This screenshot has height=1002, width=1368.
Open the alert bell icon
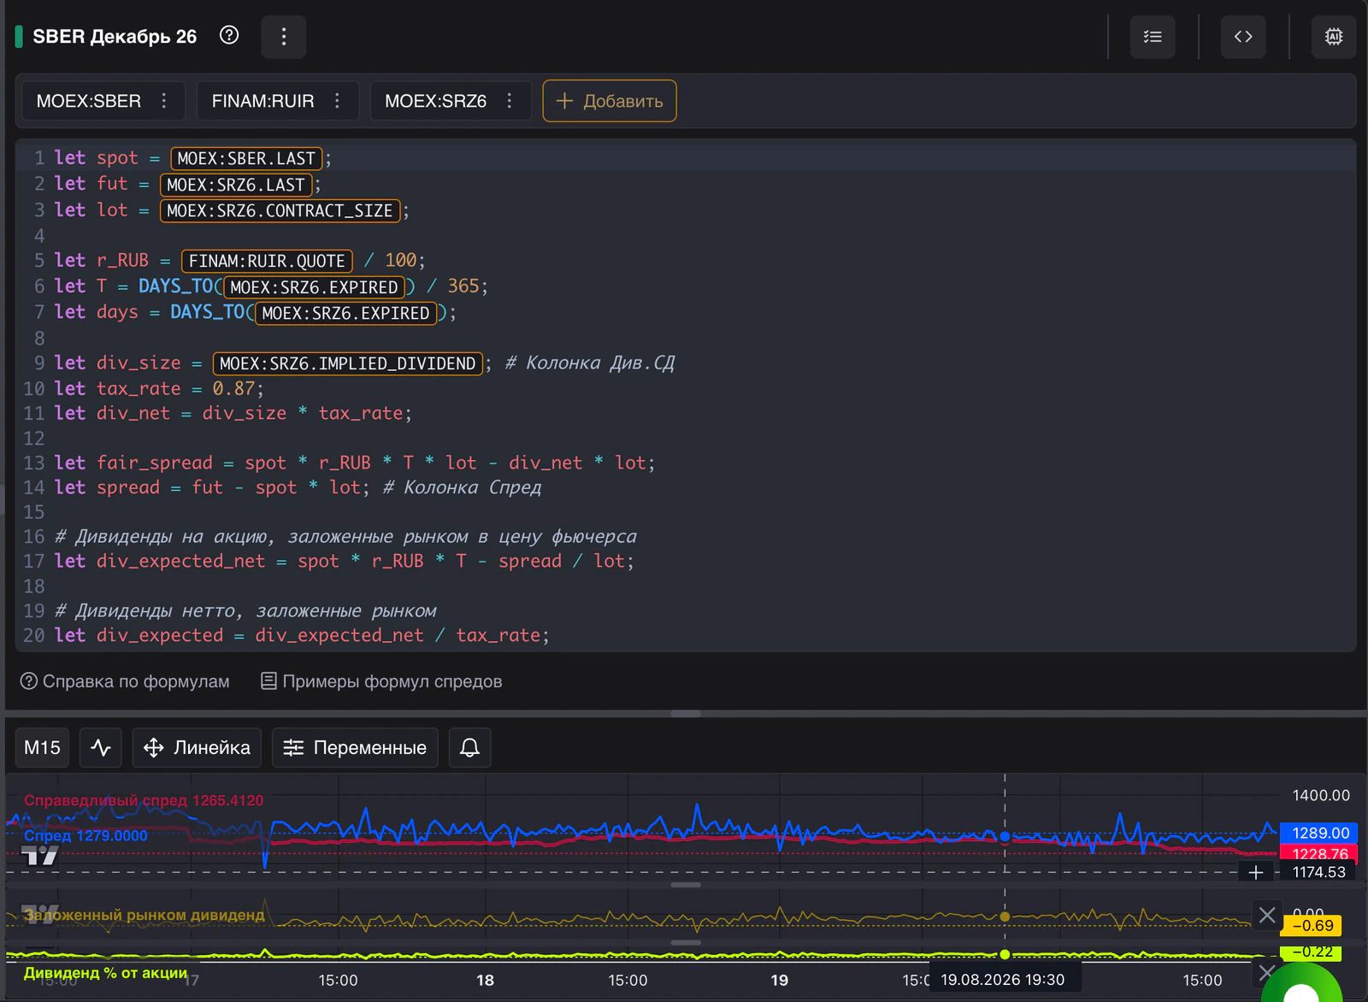click(x=469, y=748)
